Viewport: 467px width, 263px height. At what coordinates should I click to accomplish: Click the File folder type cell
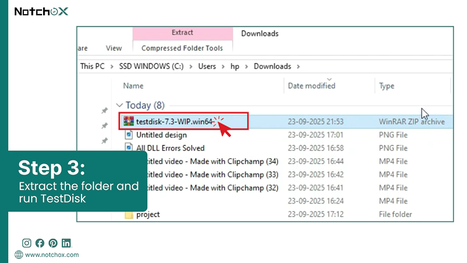(395, 214)
